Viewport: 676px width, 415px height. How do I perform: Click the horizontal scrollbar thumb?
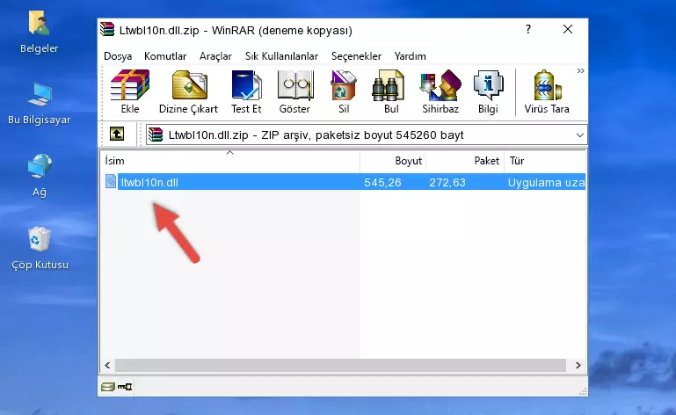coord(340,366)
